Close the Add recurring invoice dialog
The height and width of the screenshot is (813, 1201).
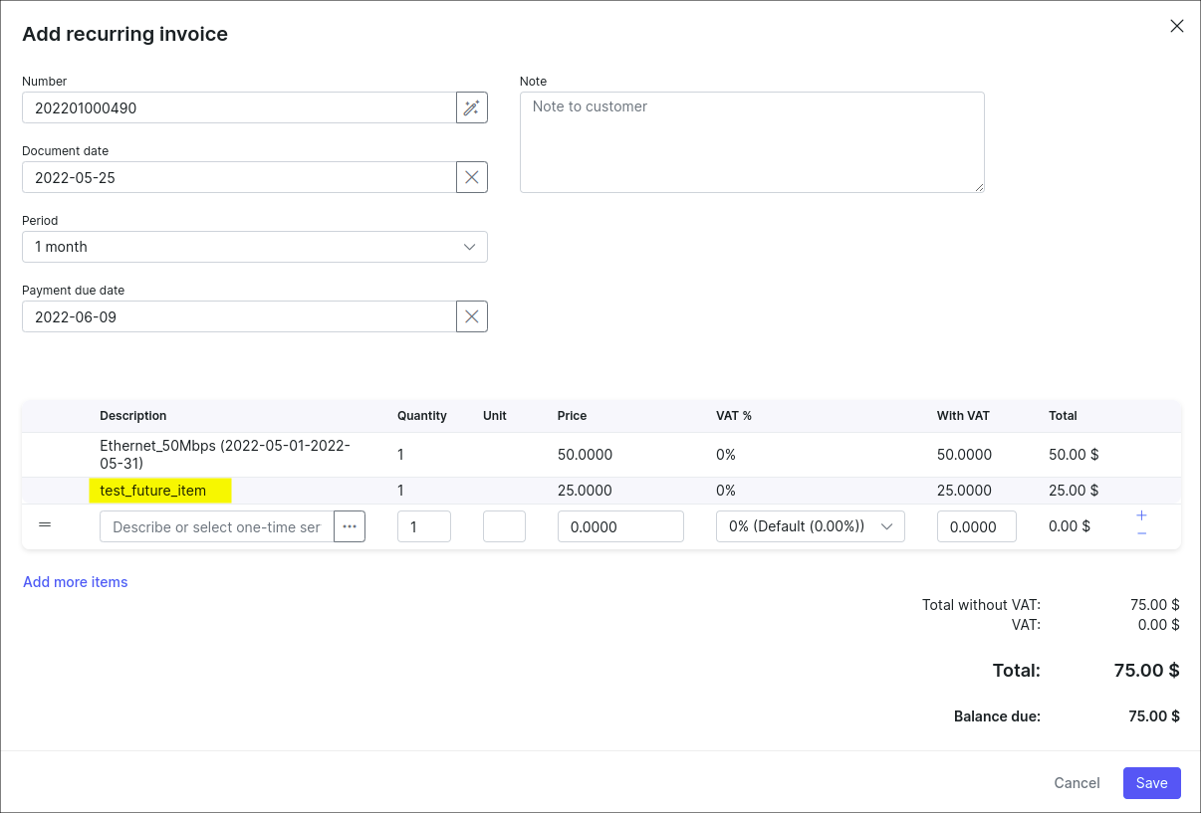1176,27
